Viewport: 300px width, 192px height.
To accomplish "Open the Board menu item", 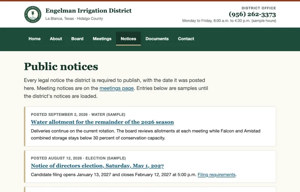I will (77, 39).
